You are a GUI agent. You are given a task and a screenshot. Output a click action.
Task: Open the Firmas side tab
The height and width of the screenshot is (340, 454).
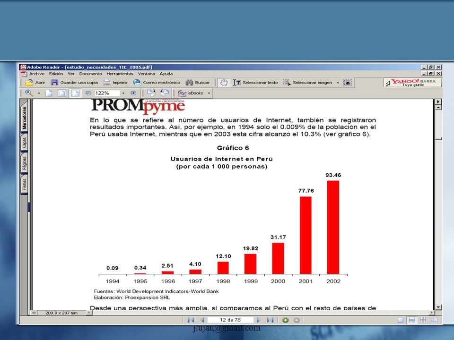coord(24,185)
